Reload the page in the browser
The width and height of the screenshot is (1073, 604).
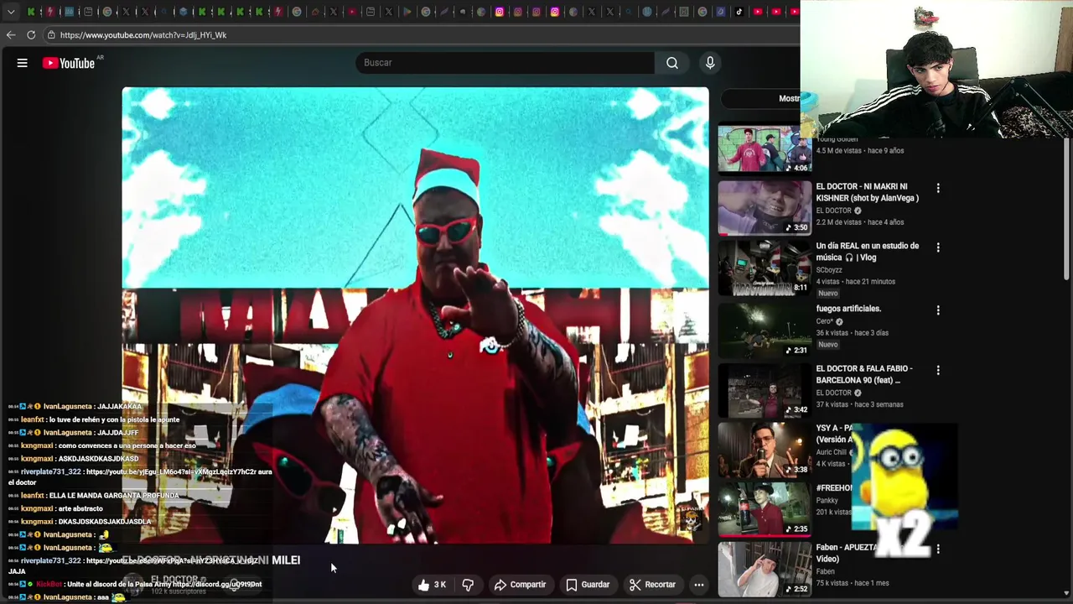[x=31, y=35]
